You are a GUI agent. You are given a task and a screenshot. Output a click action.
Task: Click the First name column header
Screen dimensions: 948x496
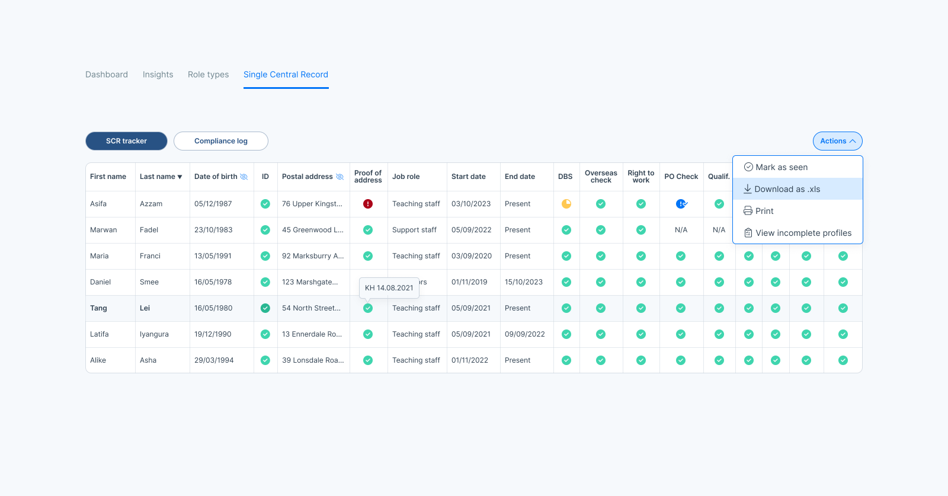tap(108, 177)
